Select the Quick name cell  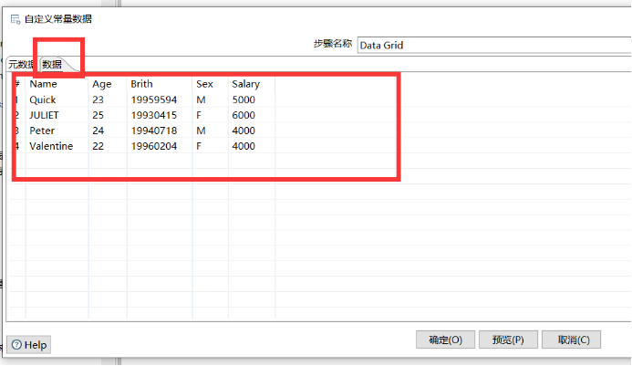[57, 99]
